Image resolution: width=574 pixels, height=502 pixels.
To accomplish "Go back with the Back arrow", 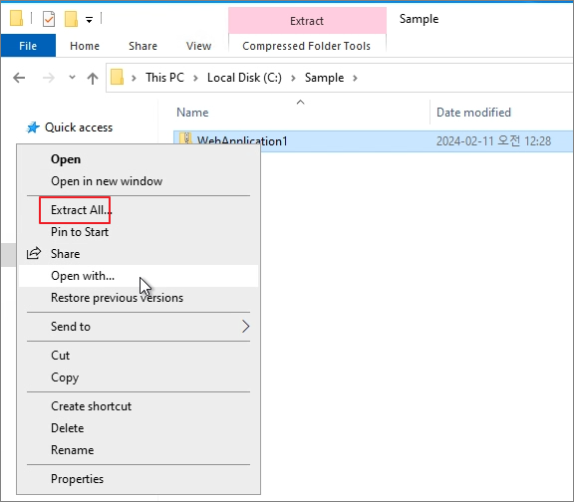I will tap(19, 78).
